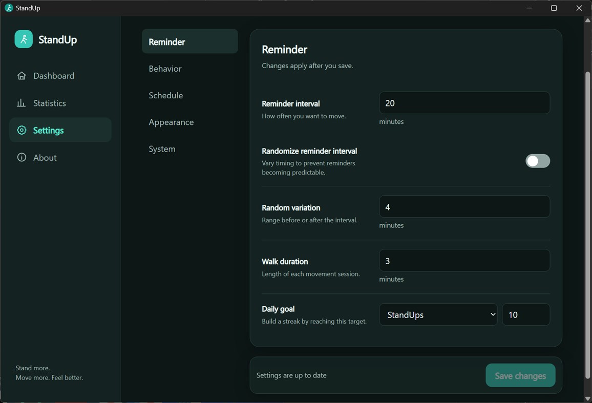Click the Statistics bar chart icon
Screen dimensions: 592x403
pyautogui.click(x=21, y=103)
